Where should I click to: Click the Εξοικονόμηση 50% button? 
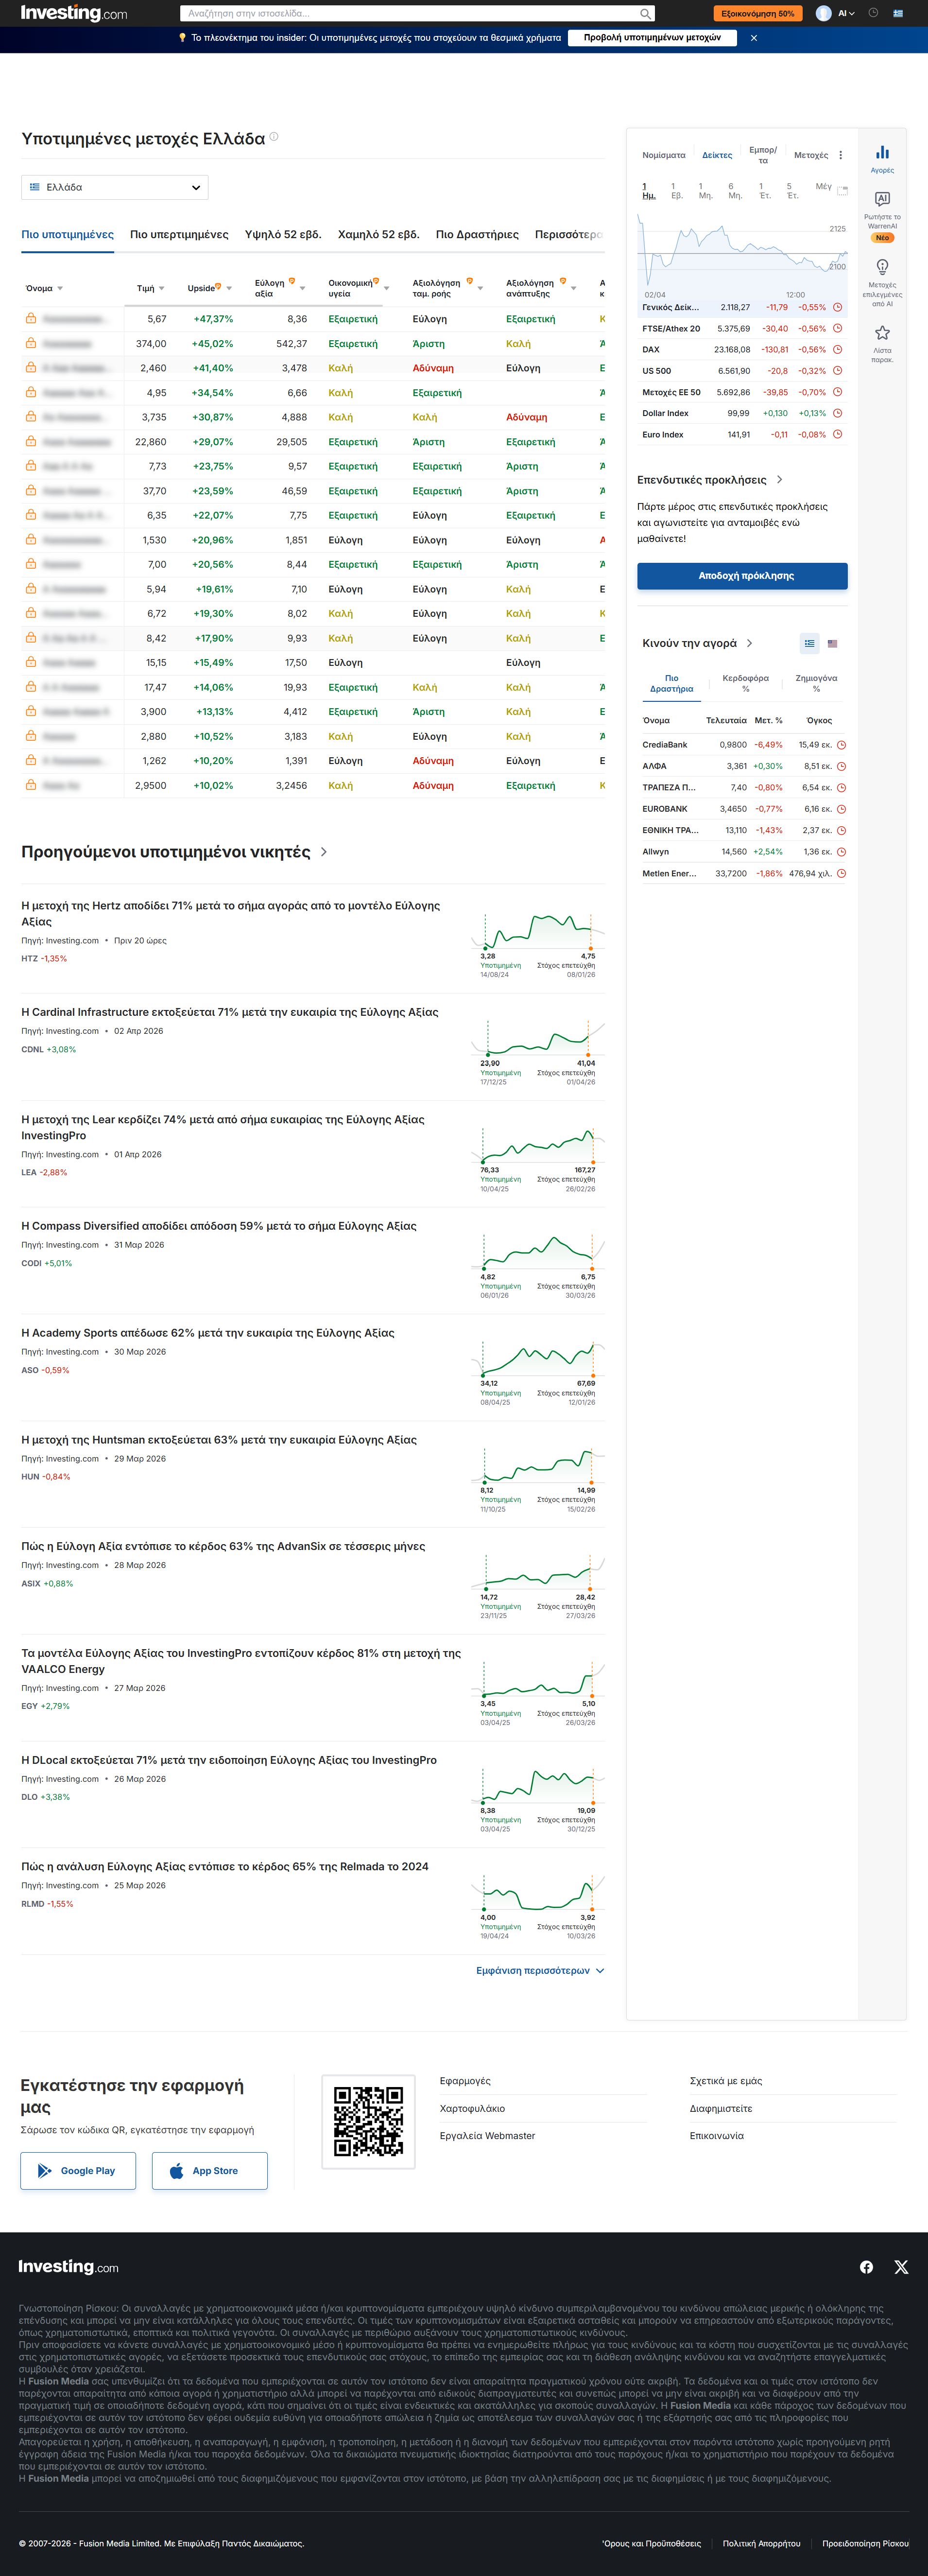pos(758,14)
